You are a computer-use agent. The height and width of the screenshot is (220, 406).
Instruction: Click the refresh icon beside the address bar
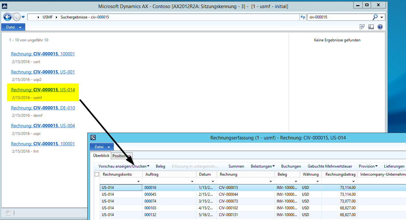coord(303,17)
